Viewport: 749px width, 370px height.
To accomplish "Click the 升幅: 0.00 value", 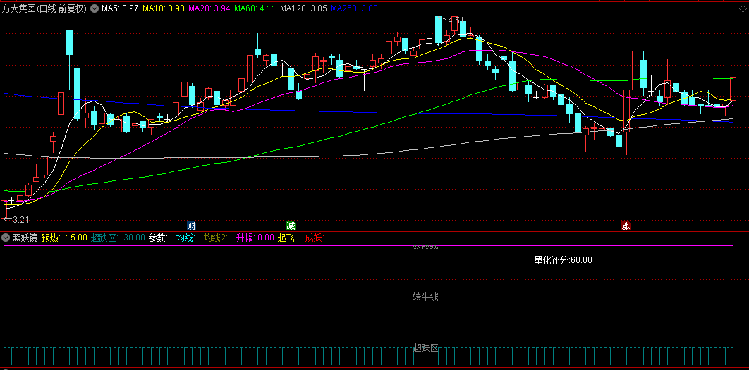I will point(255,238).
